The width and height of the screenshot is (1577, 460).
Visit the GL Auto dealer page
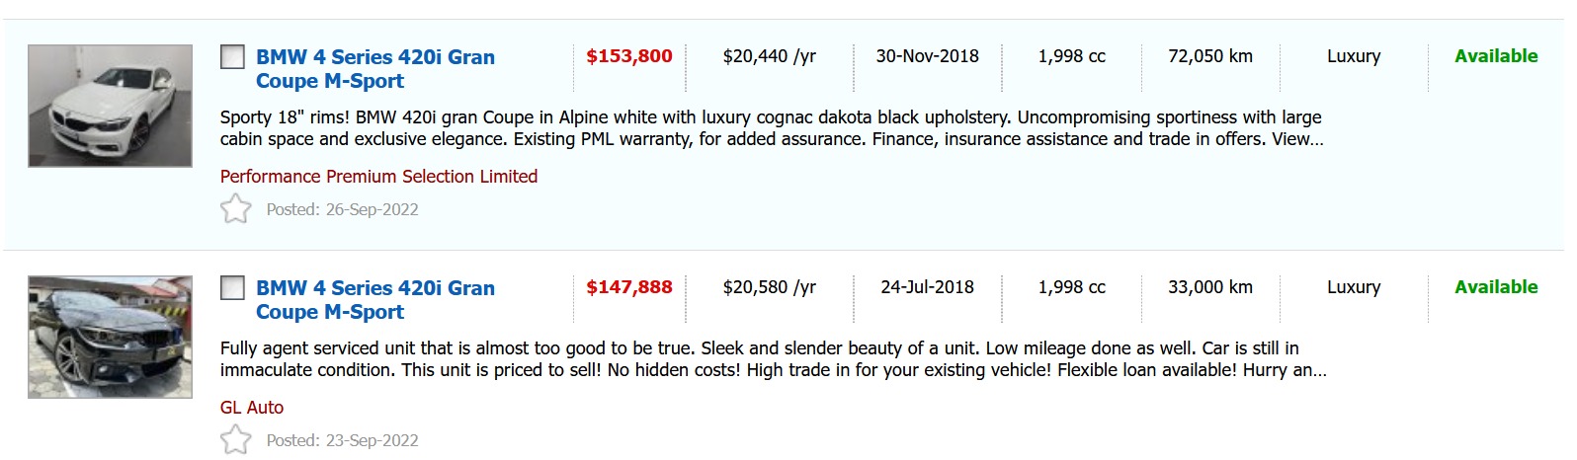tap(252, 408)
